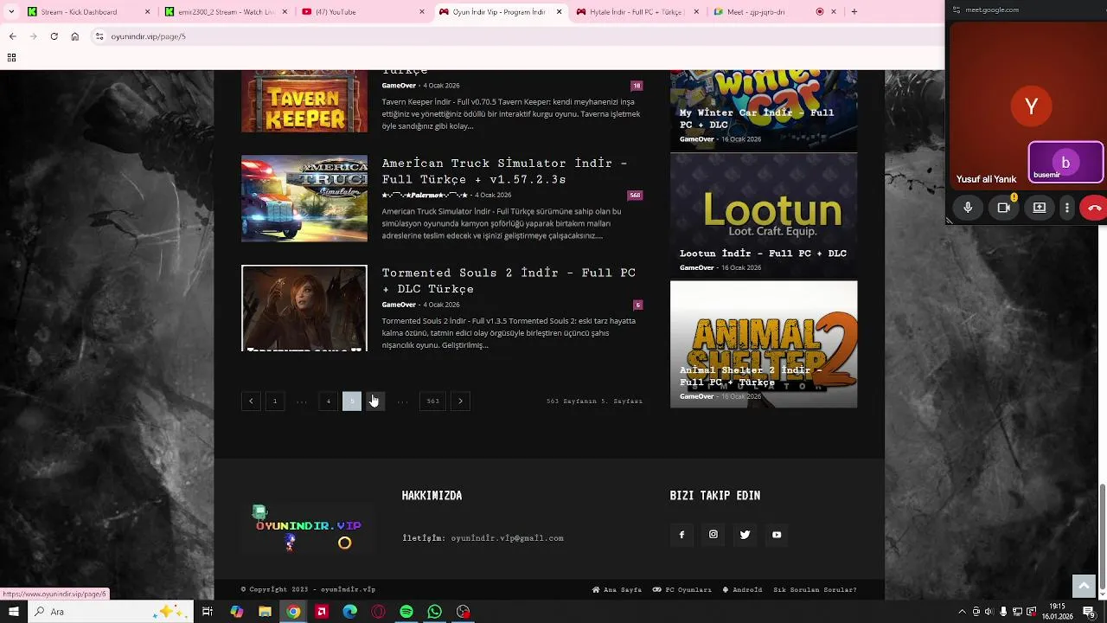This screenshot has width=1107, height=623.
Task: Open AMD software from the taskbar
Action: tap(322, 612)
